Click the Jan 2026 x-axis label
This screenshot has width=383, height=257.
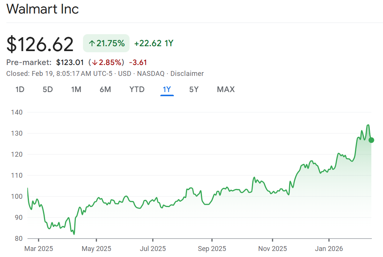point(329,249)
